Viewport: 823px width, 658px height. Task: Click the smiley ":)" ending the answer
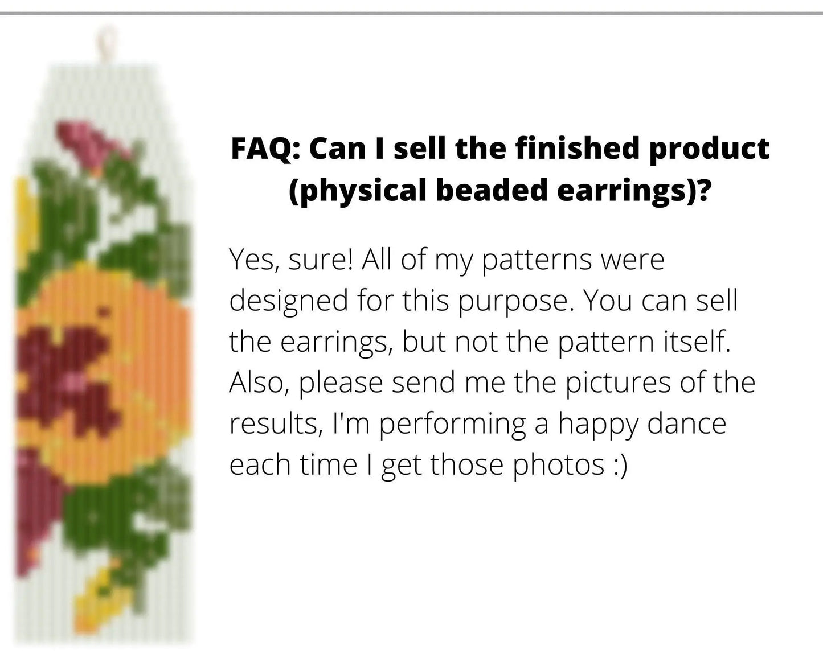point(620,465)
